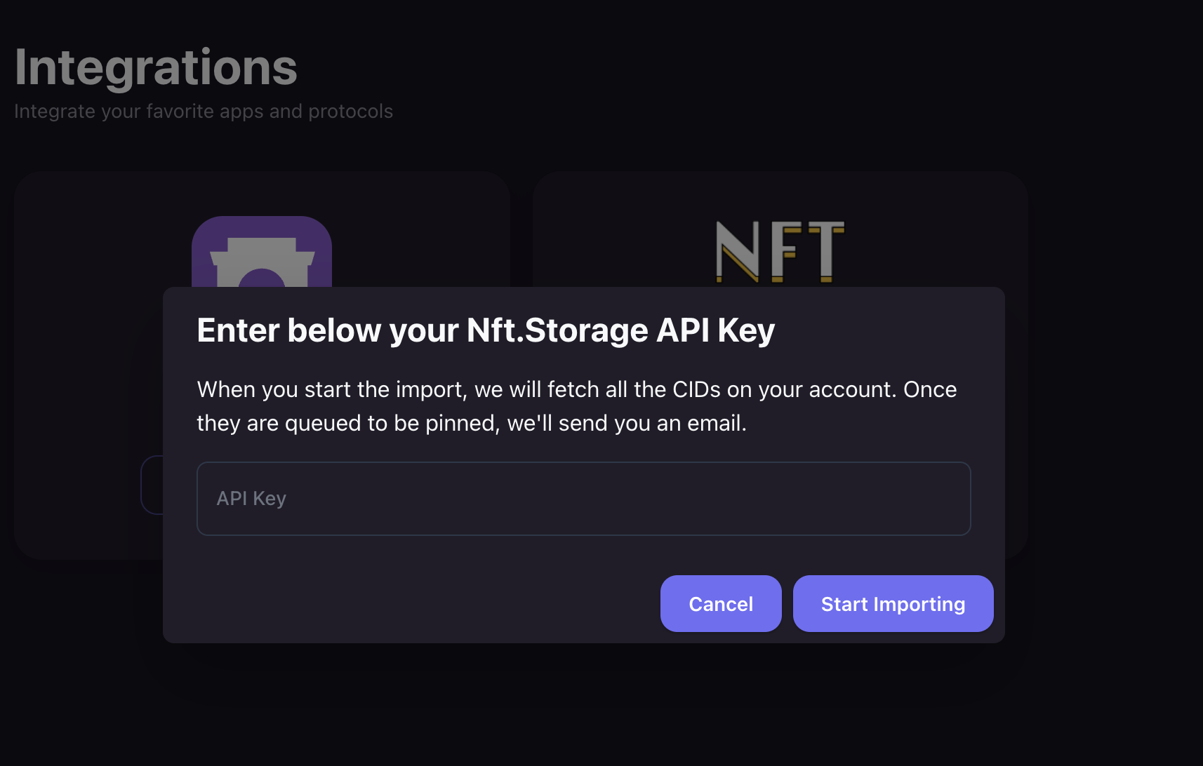This screenshot has height=766, width=1203.
Task: Click the 'Integrate your favorite apps and protocols' subtitle
Action: (x=204, y=112)
